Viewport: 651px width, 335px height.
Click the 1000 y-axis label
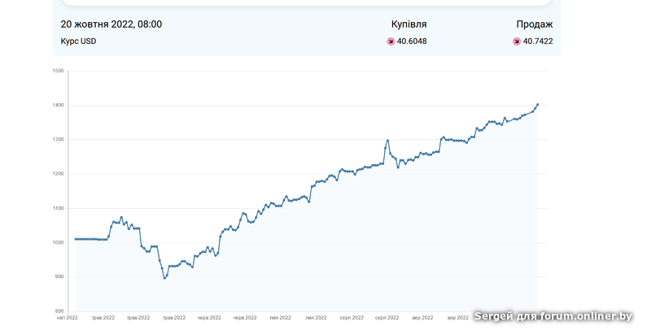pyautogui.click(x=58, y=242)
